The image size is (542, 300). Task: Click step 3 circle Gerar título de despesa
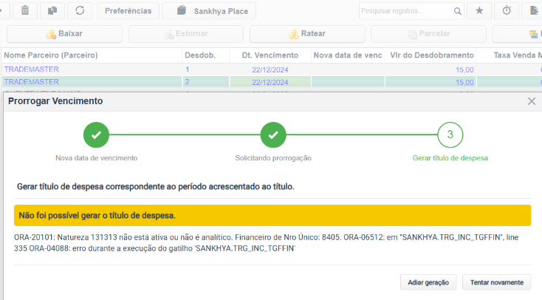click(450, 135)
